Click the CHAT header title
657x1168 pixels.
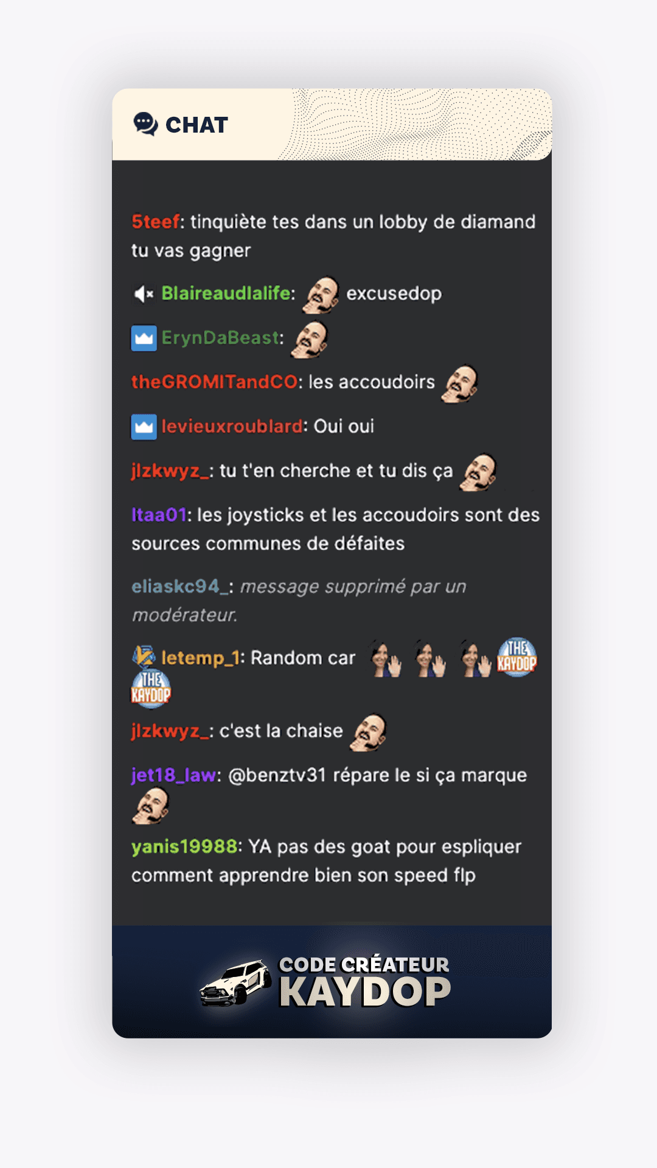point(196,125)
